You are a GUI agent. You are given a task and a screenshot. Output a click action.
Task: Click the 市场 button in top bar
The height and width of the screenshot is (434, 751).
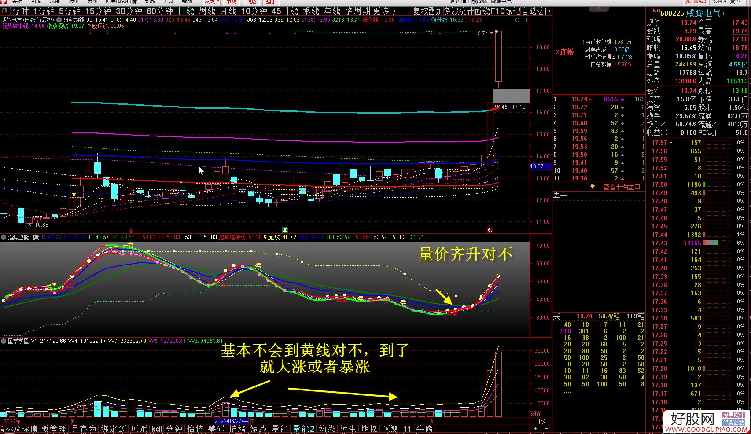point(231,2)
